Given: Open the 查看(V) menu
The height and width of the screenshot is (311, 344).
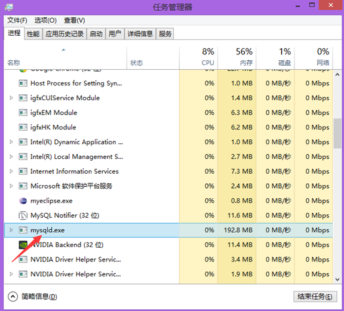Looking at the screenshot, I should (75, 20).
